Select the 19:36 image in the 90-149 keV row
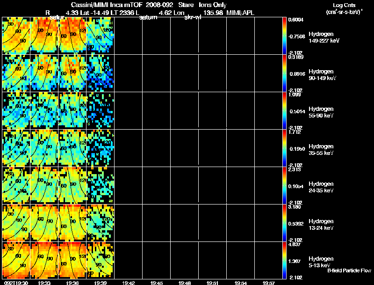This screenshot has width=374, height=285. [72, 73]
